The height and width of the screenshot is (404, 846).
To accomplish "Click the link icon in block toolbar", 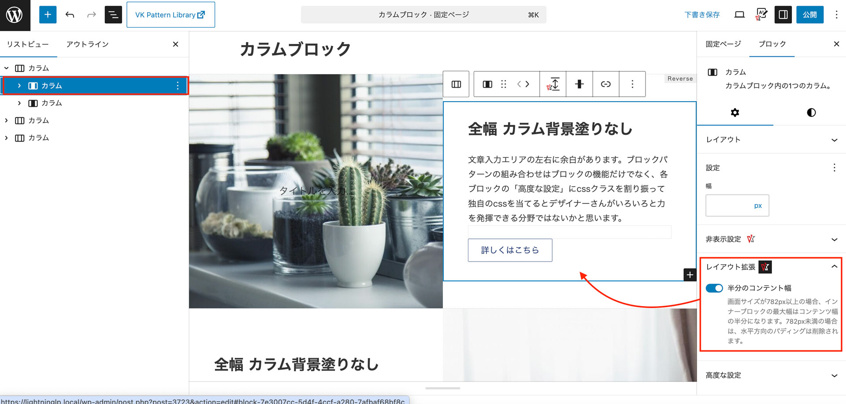I will click(606, 84).
